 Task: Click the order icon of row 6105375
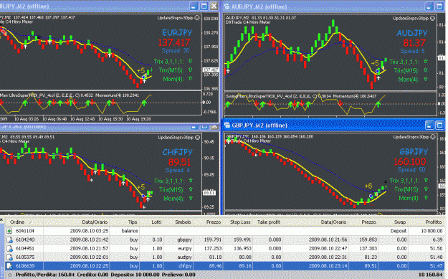[10, 257]
